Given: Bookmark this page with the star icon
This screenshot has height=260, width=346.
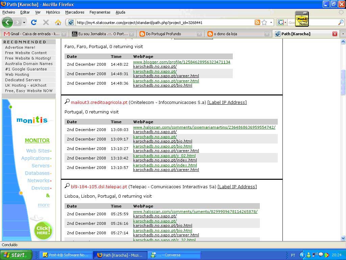Looking at the screenshot, I should coord(264,22).
